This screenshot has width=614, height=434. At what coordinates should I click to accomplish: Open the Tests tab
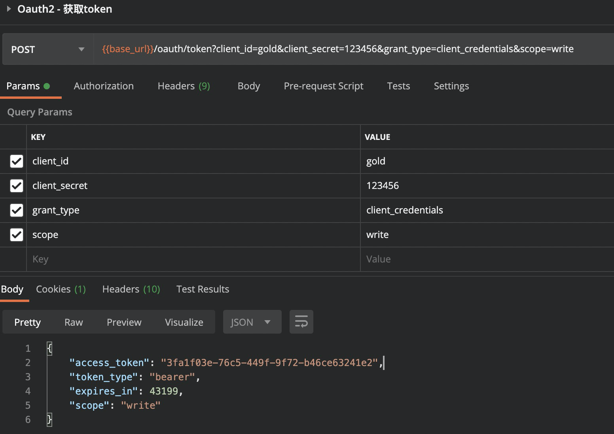(398, 86)
